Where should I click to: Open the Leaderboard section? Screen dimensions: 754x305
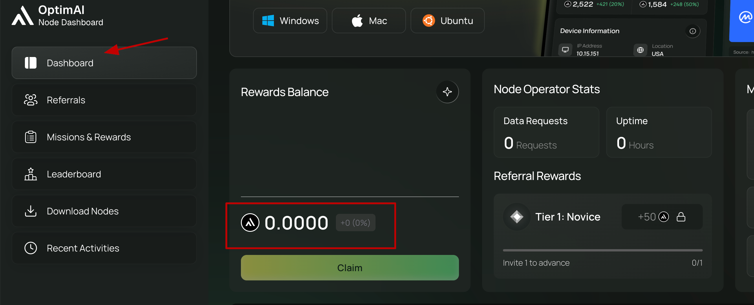104,174
